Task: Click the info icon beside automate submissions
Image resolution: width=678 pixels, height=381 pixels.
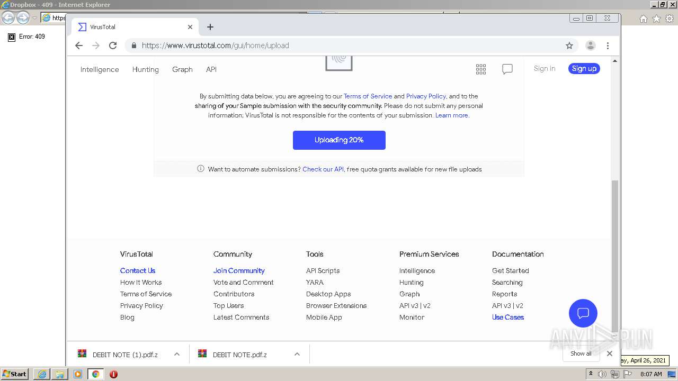Action: point(201,169)
